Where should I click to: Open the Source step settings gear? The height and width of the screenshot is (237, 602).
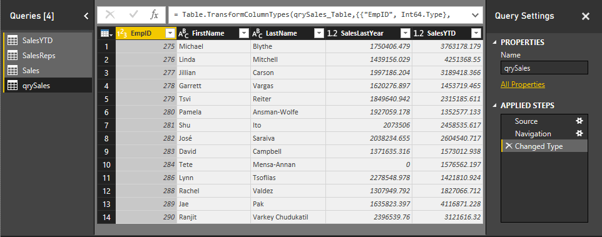click(x=579, y=121)
